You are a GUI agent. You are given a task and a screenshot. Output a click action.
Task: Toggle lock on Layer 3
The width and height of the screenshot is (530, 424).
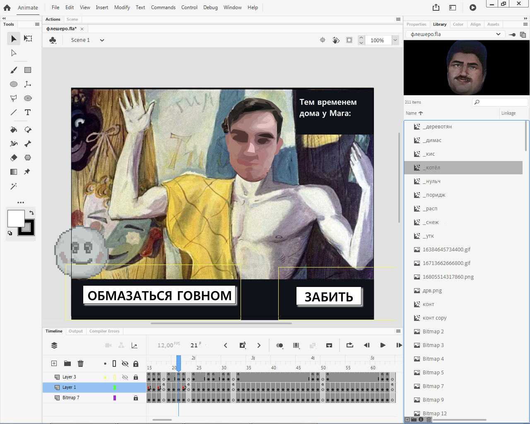(x=136, y=377)
